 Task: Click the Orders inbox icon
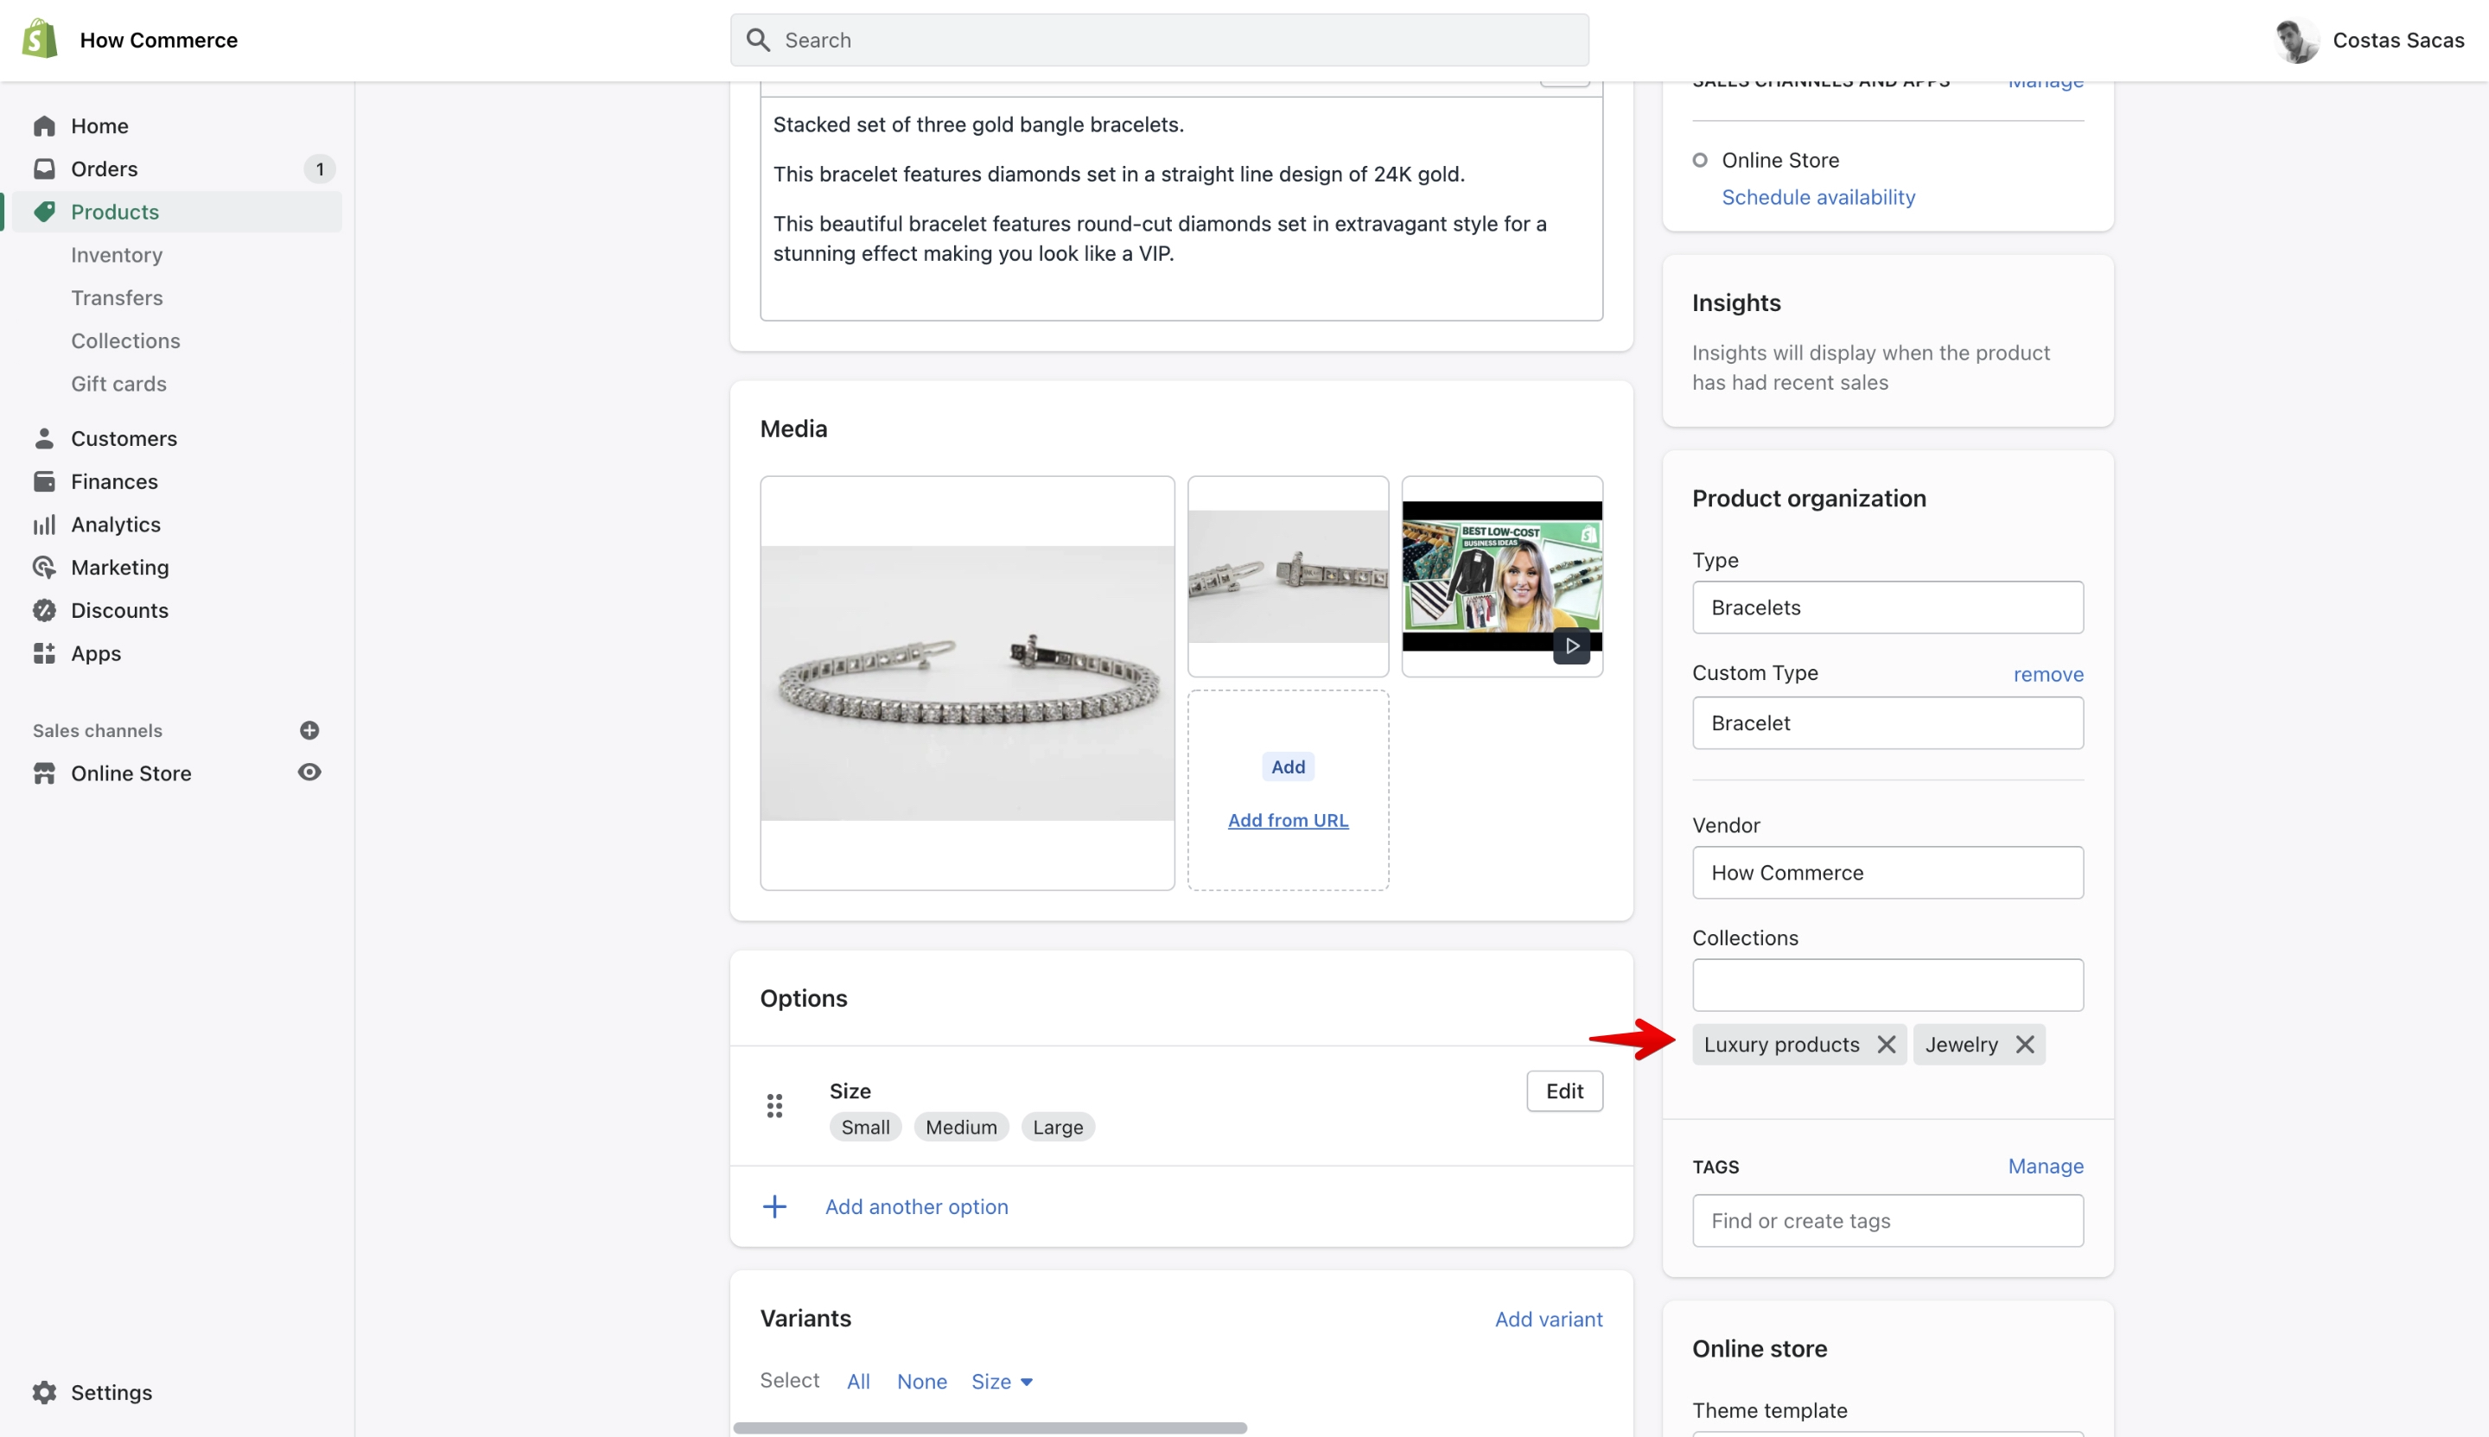pos(43,168)
